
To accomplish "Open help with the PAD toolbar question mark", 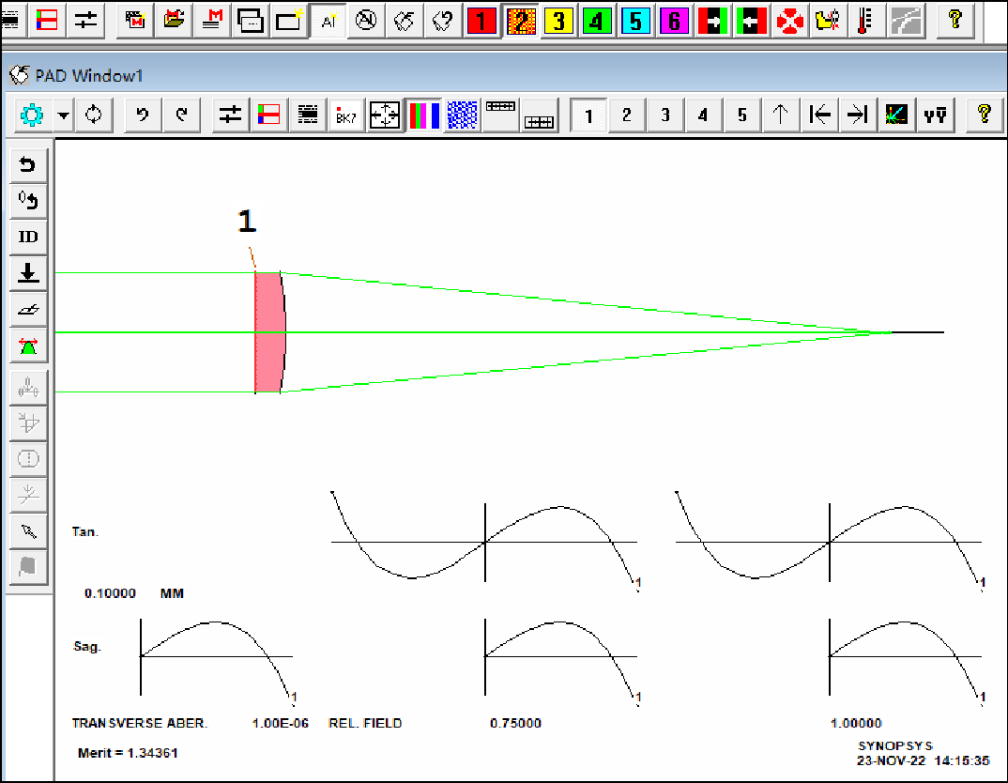I will point(984,115).
